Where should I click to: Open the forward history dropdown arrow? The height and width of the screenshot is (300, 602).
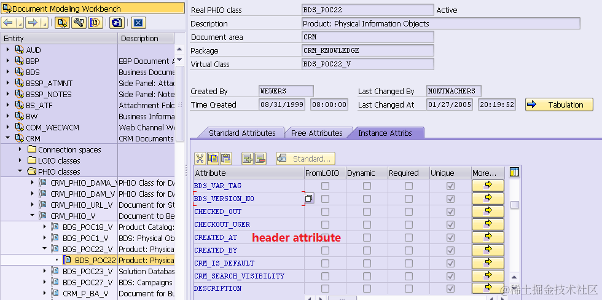coord(44,23)
